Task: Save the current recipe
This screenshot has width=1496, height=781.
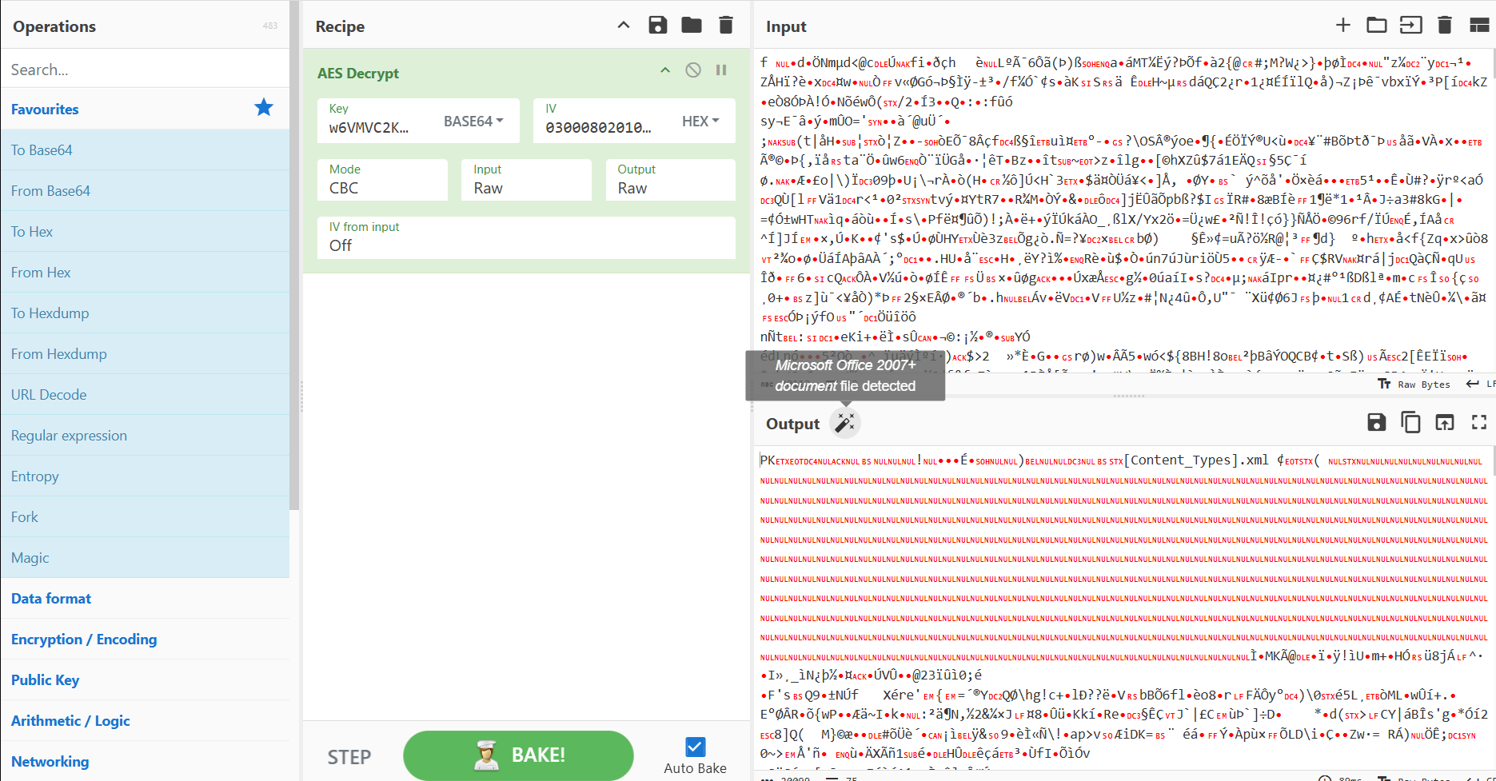Action: [658, 26]
